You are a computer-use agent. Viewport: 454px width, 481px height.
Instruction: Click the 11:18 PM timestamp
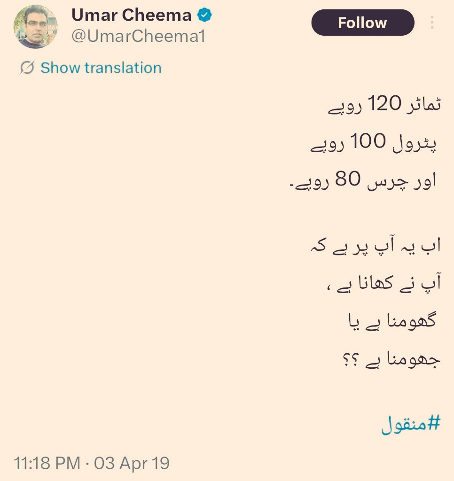(47, 463)
